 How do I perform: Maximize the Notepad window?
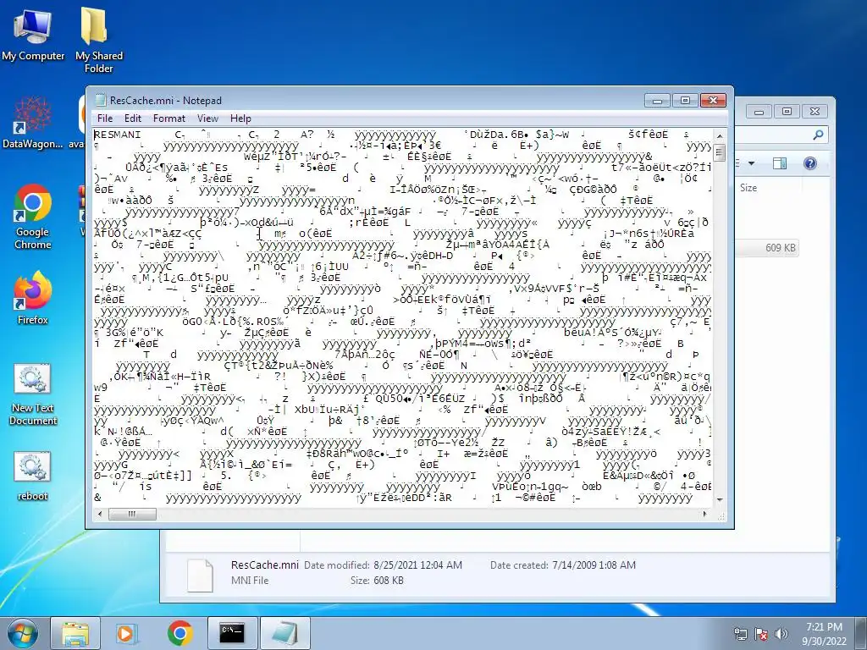point(685,101)
